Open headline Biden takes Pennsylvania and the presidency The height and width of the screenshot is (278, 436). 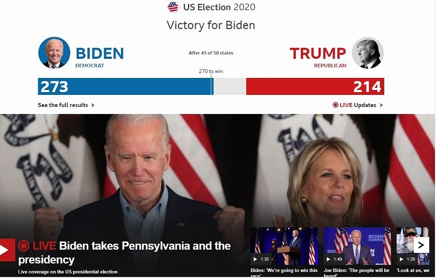pyautogui.click(x=125, y=253)
